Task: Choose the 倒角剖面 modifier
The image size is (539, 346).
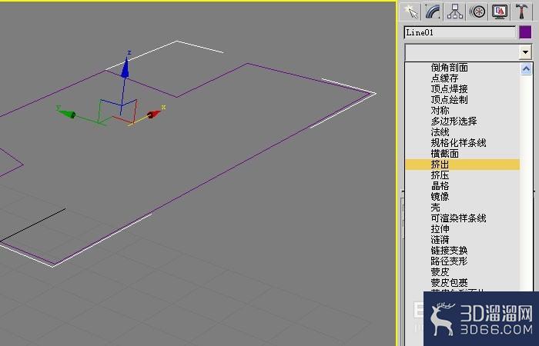Action: tap(449, 68)
